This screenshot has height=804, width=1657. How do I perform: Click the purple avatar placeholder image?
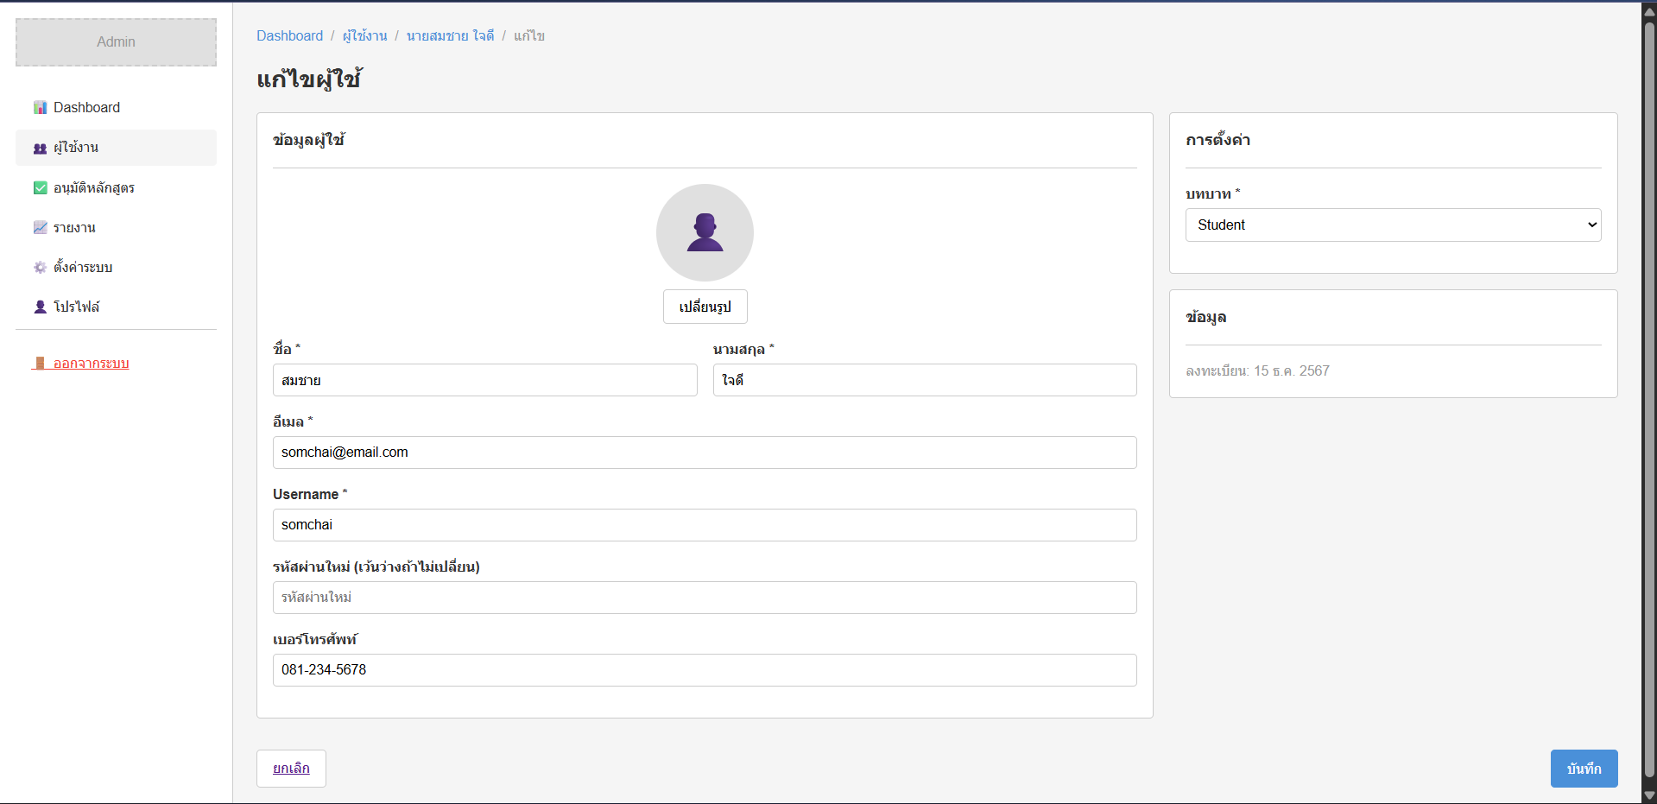(x=705, y=232)
